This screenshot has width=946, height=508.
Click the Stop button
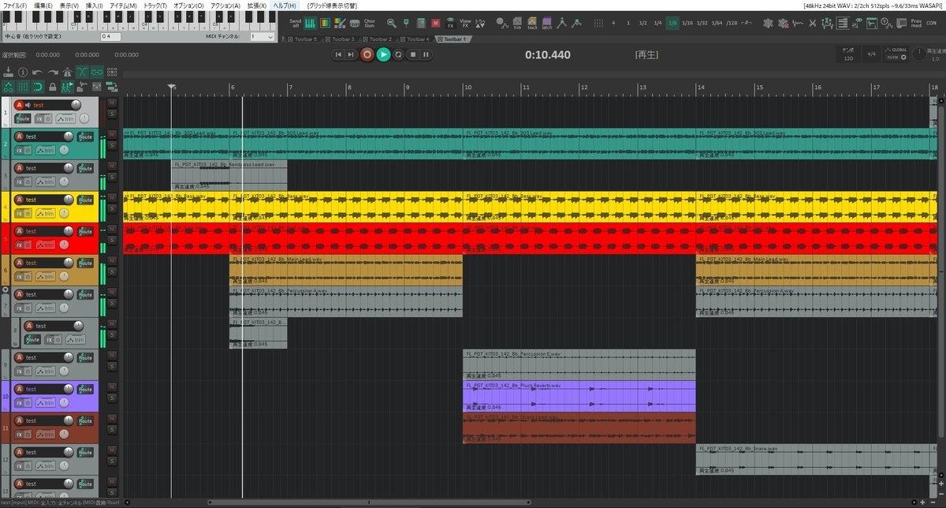412,54
